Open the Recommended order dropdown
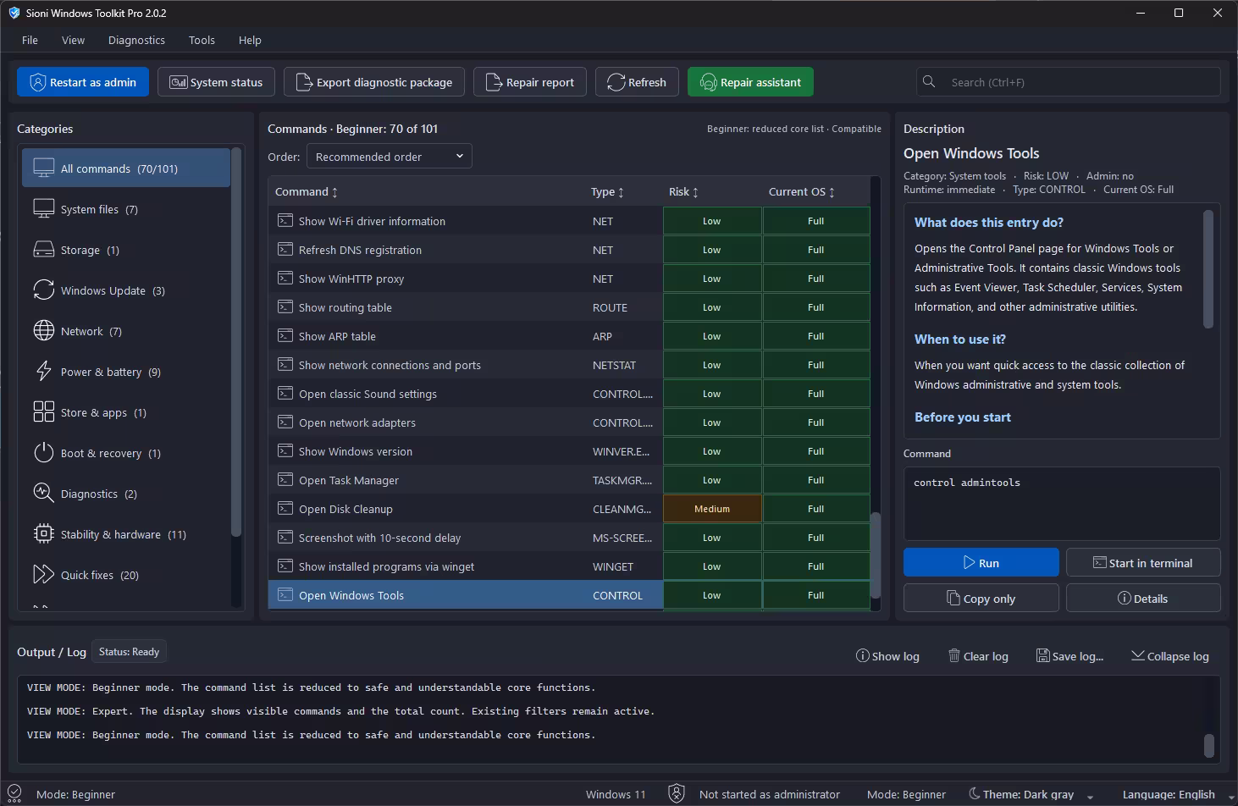1238x806 pixels. 390,157
